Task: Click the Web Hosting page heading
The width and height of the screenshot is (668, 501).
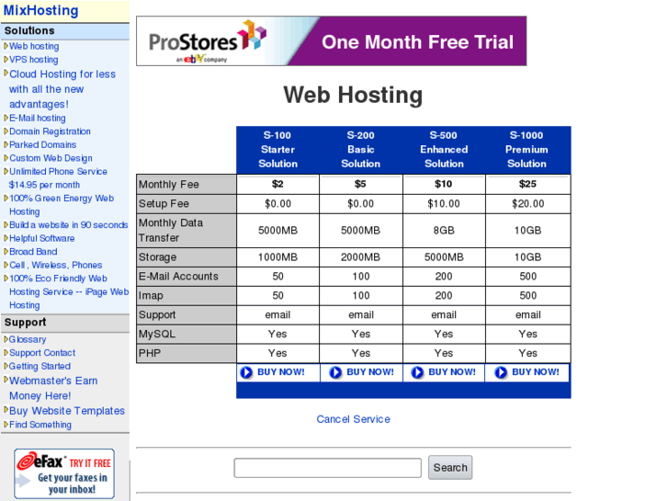Action: [x=353, y=95]
